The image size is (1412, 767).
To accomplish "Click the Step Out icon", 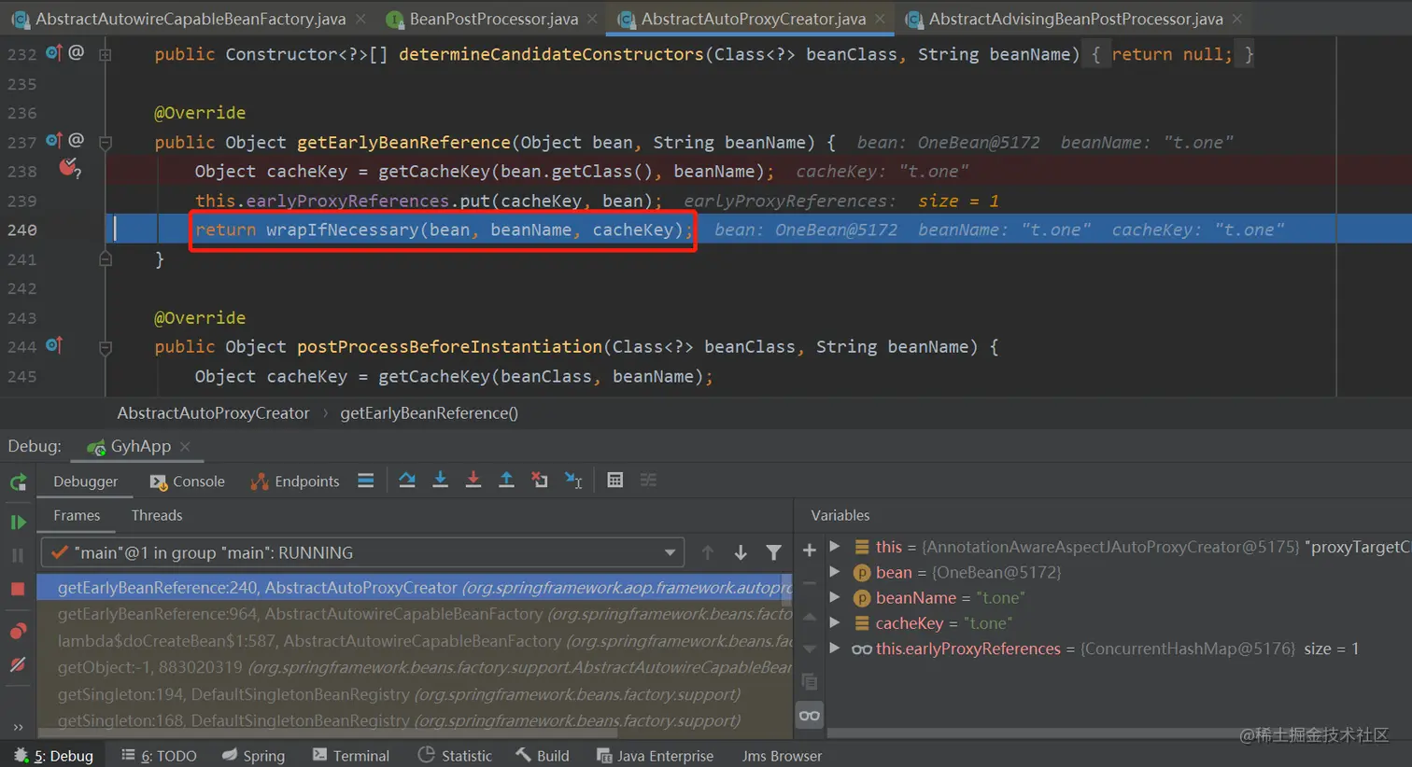I will pos(506,481).
